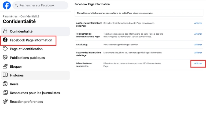Click the 'View and manage this Page's activity.' text
This screenshot has height=116, width=206.
click(x=121, y=45)
